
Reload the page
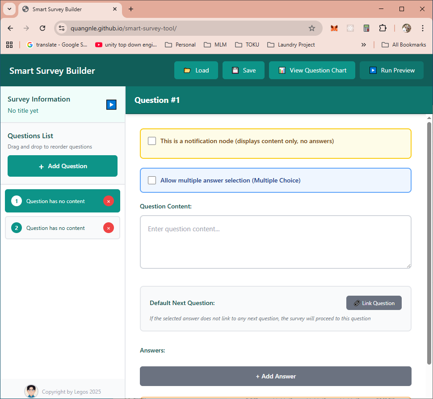tap(42, 28)
